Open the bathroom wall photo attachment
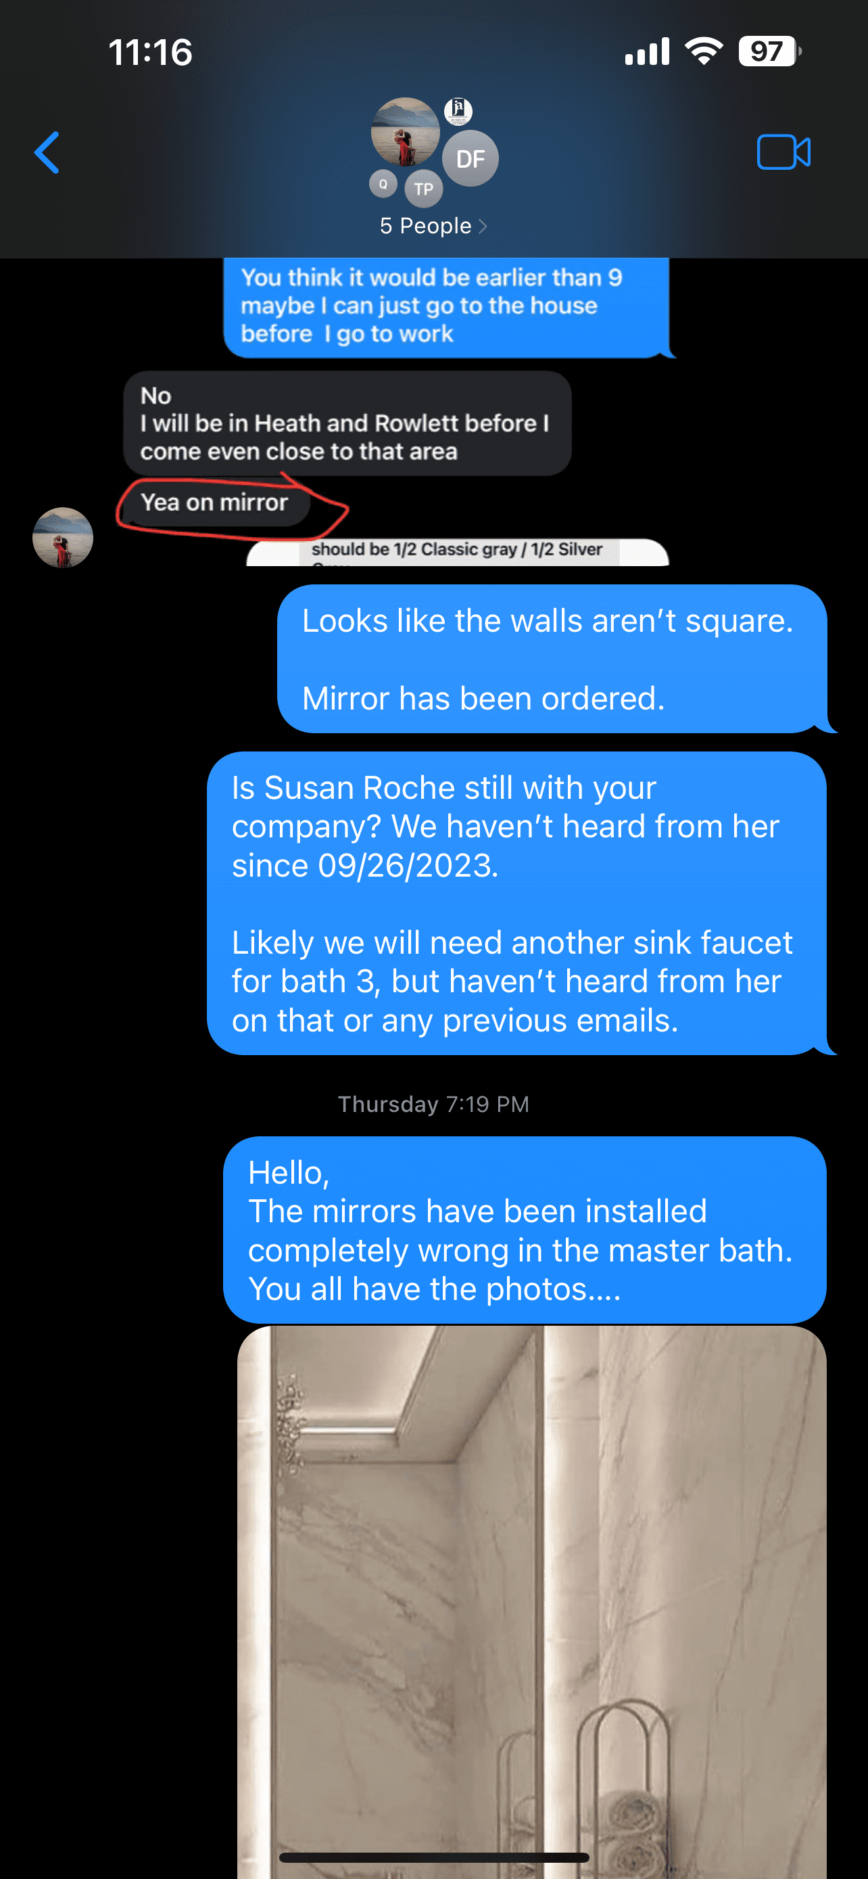This screenshot has width=868, height=1879. 532,1602
